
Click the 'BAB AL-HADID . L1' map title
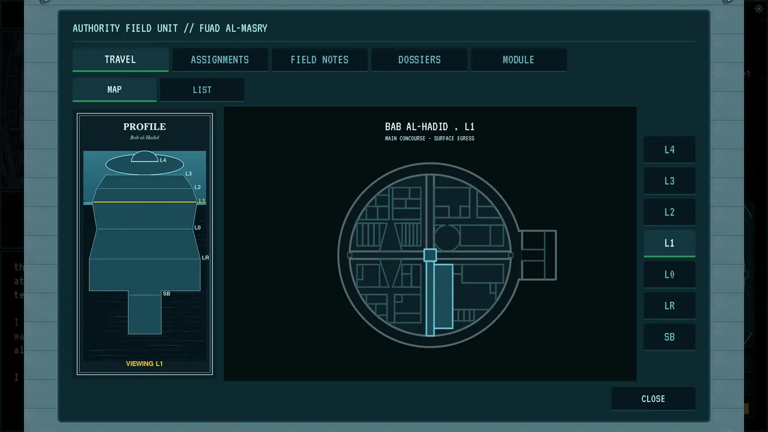point(430,127)
